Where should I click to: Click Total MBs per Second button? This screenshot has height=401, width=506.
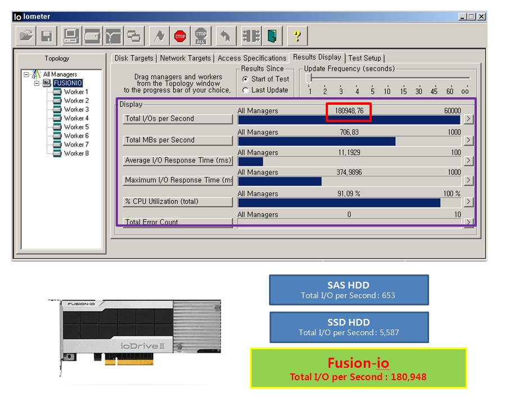(x=177, y=140)
